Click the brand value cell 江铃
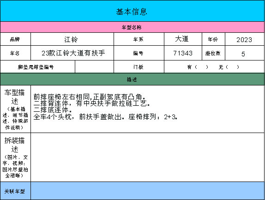 tap(72, 39)
